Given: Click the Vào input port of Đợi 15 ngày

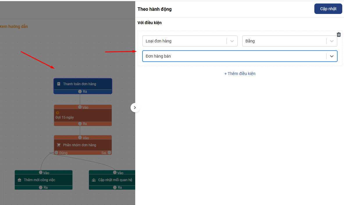Looking at the screenshot, I should click(80, 107).
